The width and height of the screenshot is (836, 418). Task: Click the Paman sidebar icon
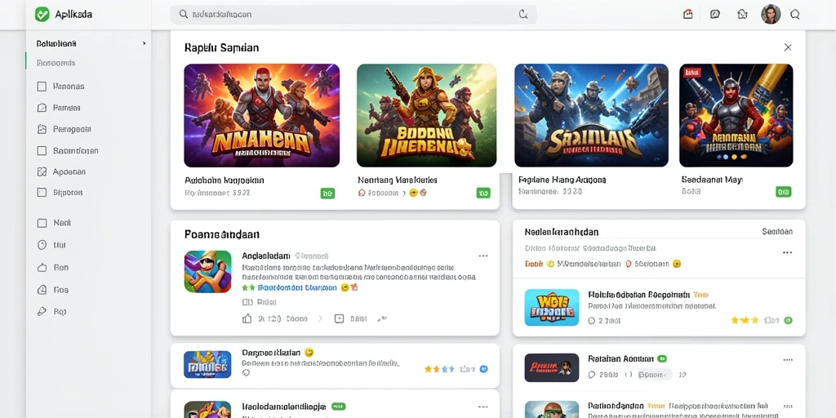42,108
